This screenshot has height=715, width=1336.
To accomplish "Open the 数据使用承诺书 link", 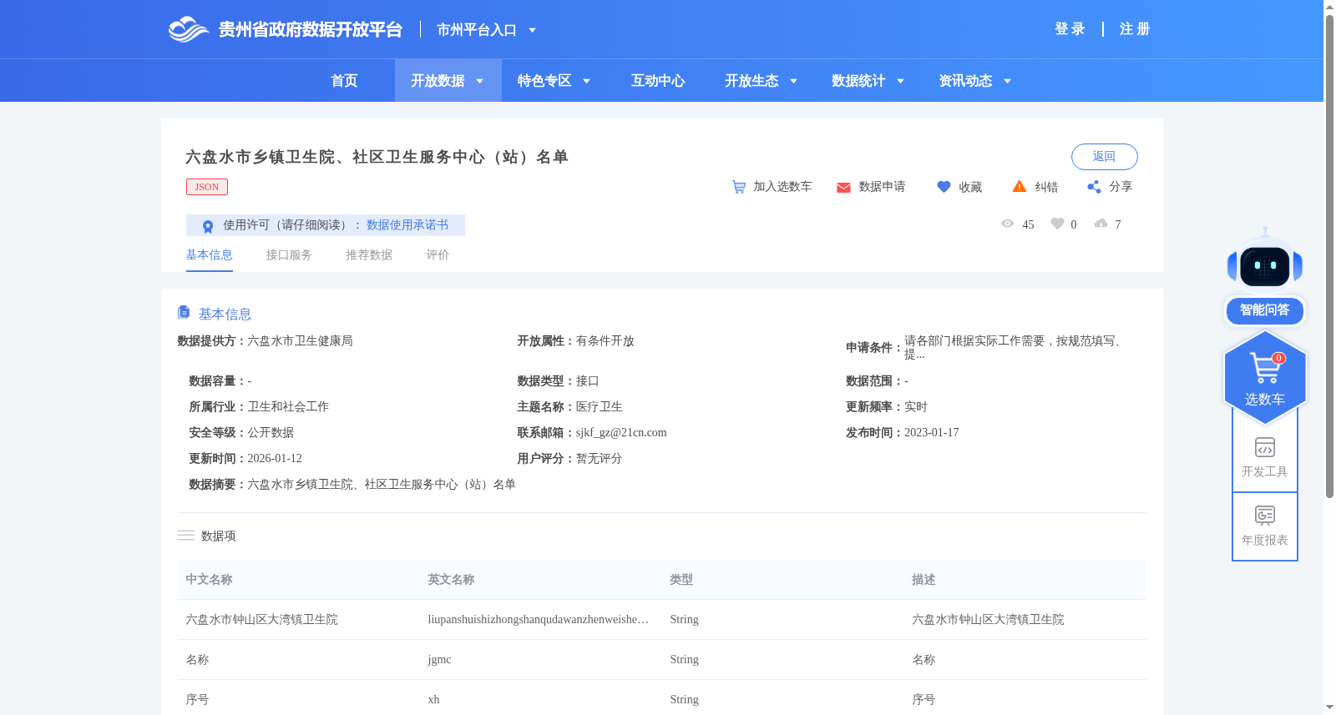I will click(x=407, y=225).
